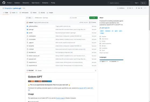Click the license scale icon in About
150x102 pixels.
[100, 39]
